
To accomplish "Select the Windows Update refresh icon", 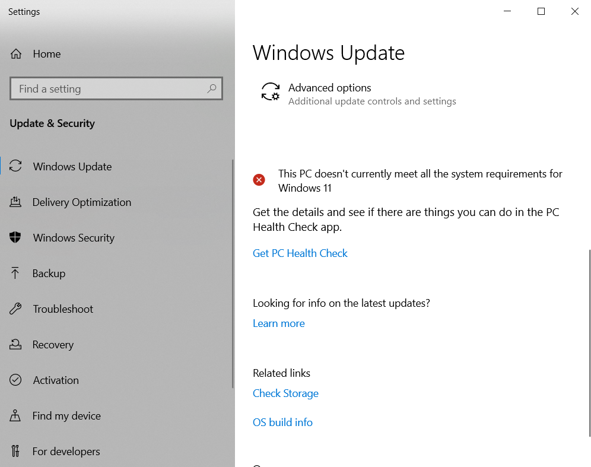I will click(x=16, y=166).
